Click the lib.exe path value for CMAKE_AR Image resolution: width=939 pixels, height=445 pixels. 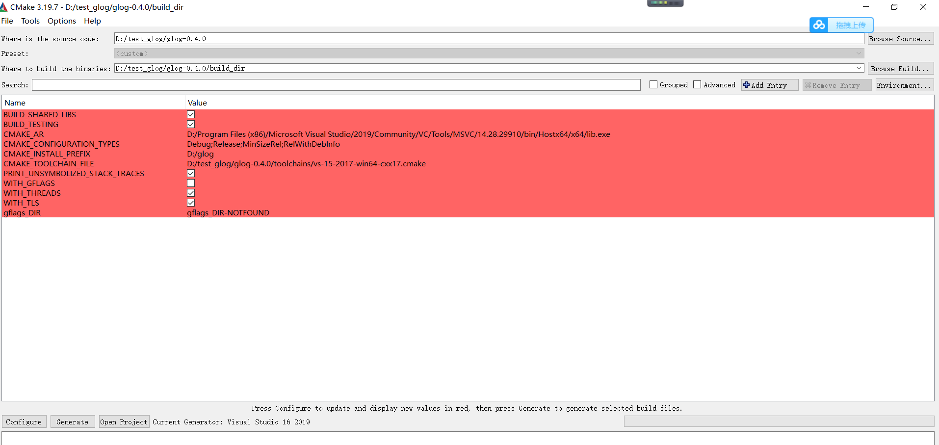[x=398, y=134]
